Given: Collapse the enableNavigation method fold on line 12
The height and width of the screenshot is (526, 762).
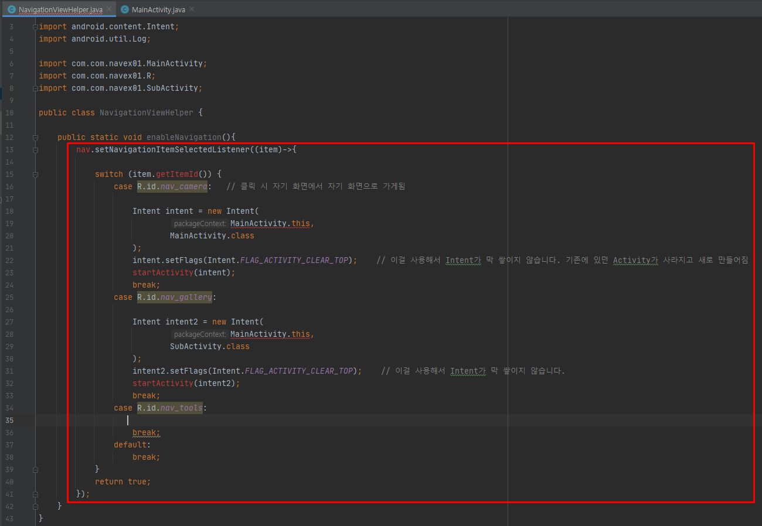Looking at the screenshot, I should tap(36, 138).
